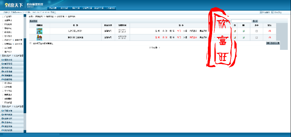Click the delete icon in the 让孩子爱上学习 row
Viewport: 291px width, 137px height.
coord(243,31)
